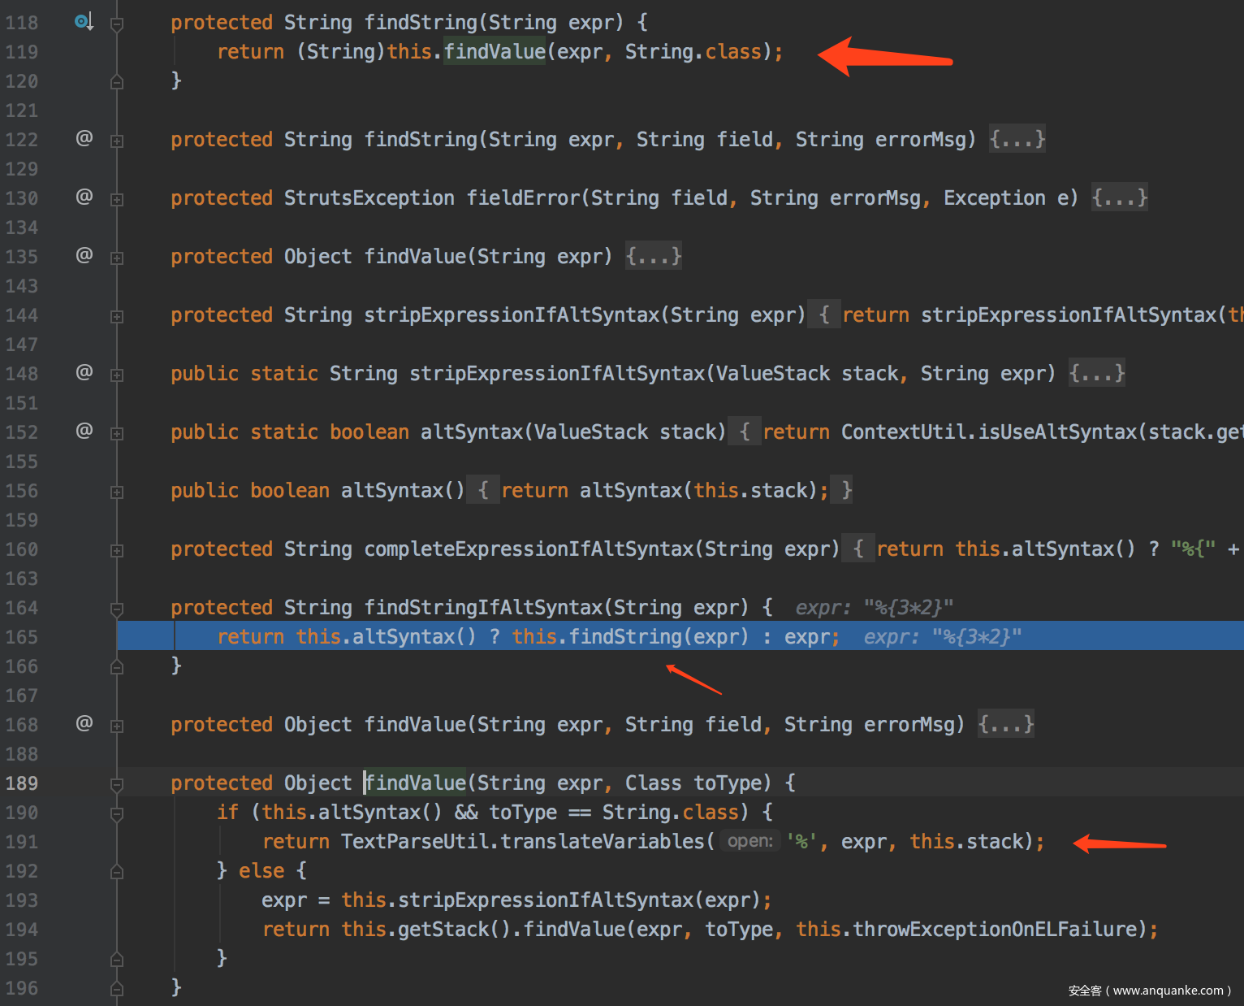Collapse findStringIfAltSyntax method at line 164
This screenshot has width=1244, height=1006.
click(x=117, y=609)
